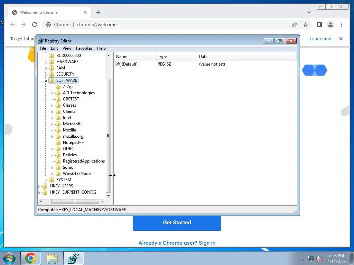
Task: Click the (value not set) data cell
Action: click(x=212, y=64)
